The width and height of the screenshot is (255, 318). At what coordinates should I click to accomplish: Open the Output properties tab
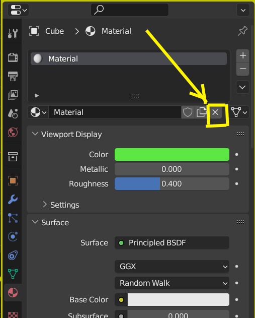pos(13,76)
